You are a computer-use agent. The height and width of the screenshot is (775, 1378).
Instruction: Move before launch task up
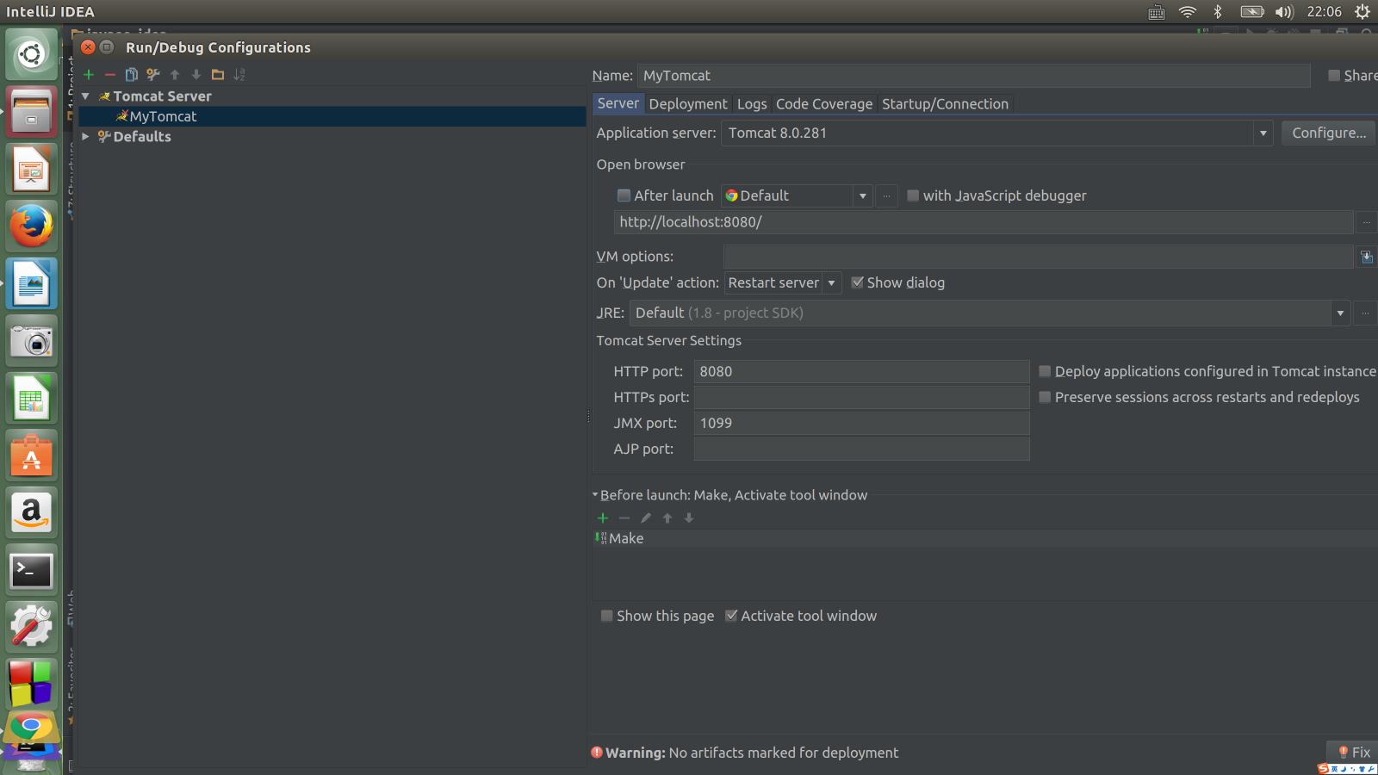click(x=667, y=518)
